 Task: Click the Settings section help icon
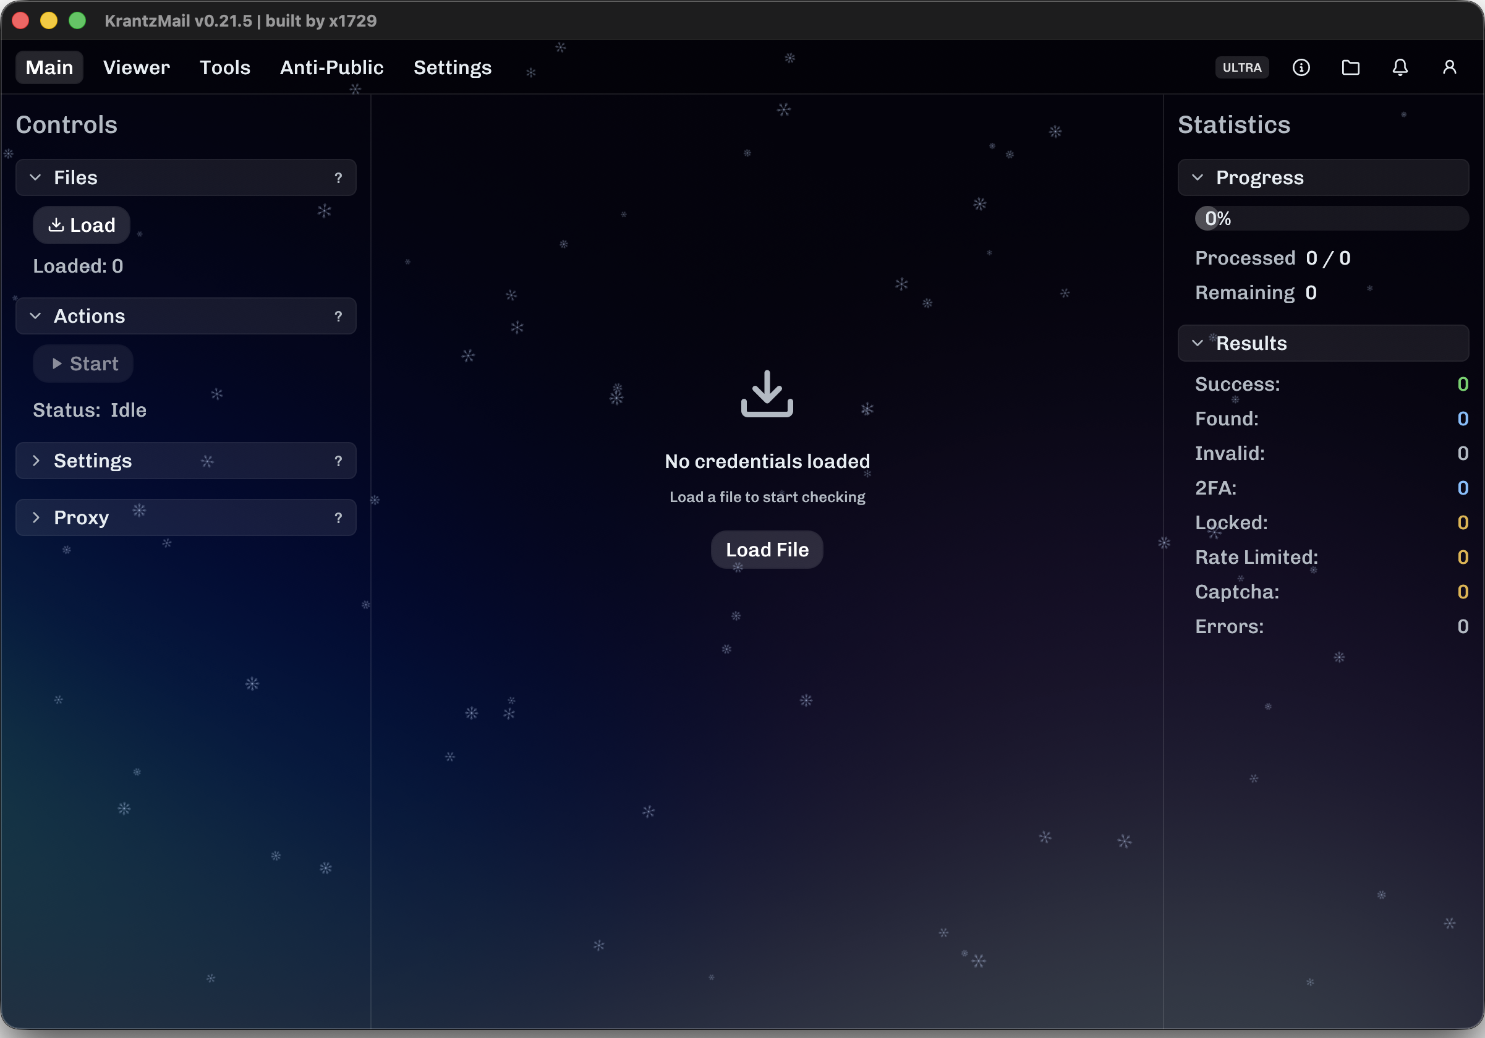338,461
